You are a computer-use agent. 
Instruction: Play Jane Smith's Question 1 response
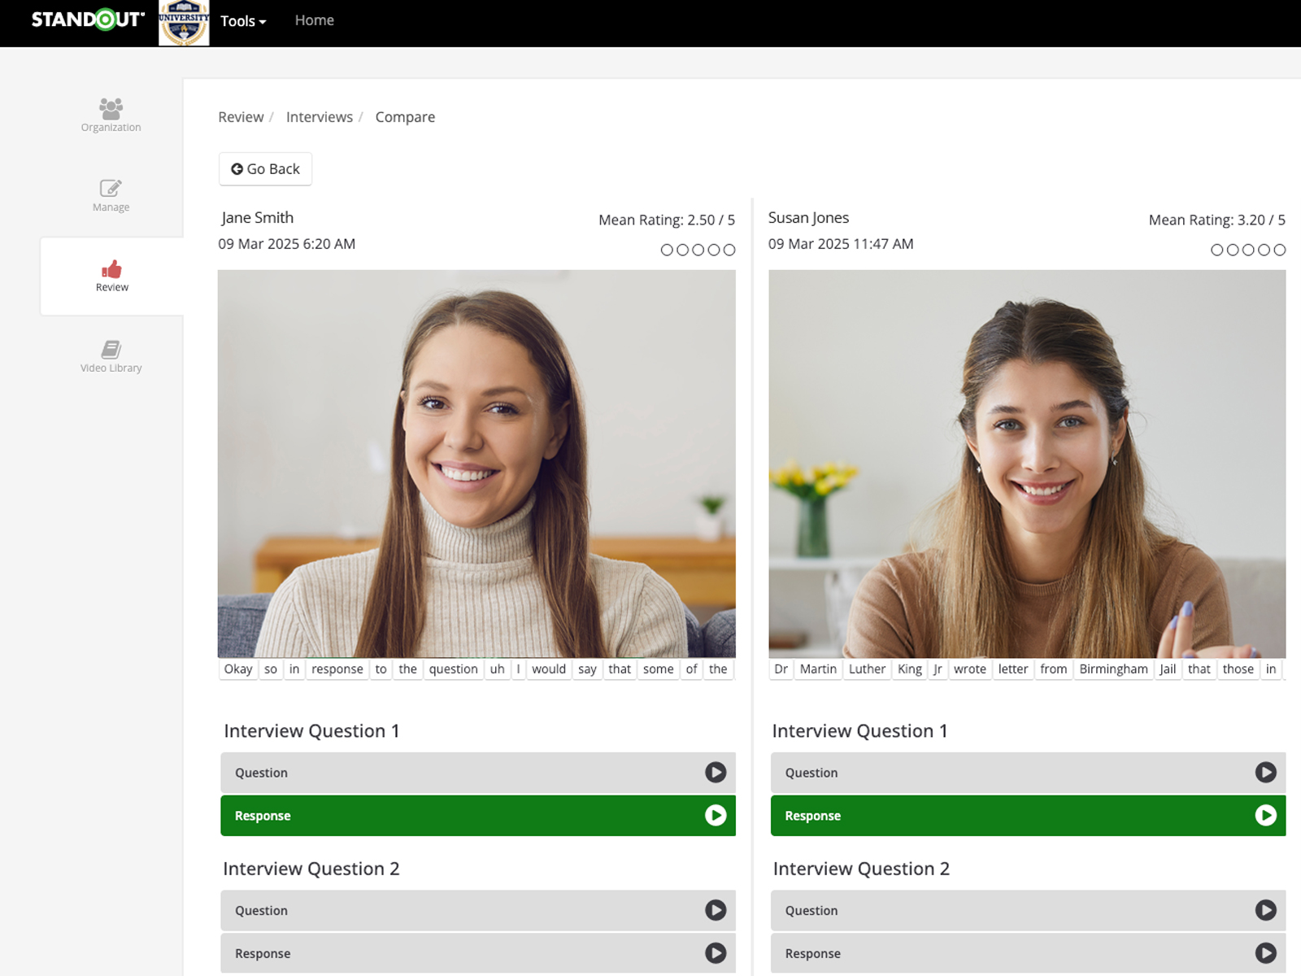click(x=715, y=815)
